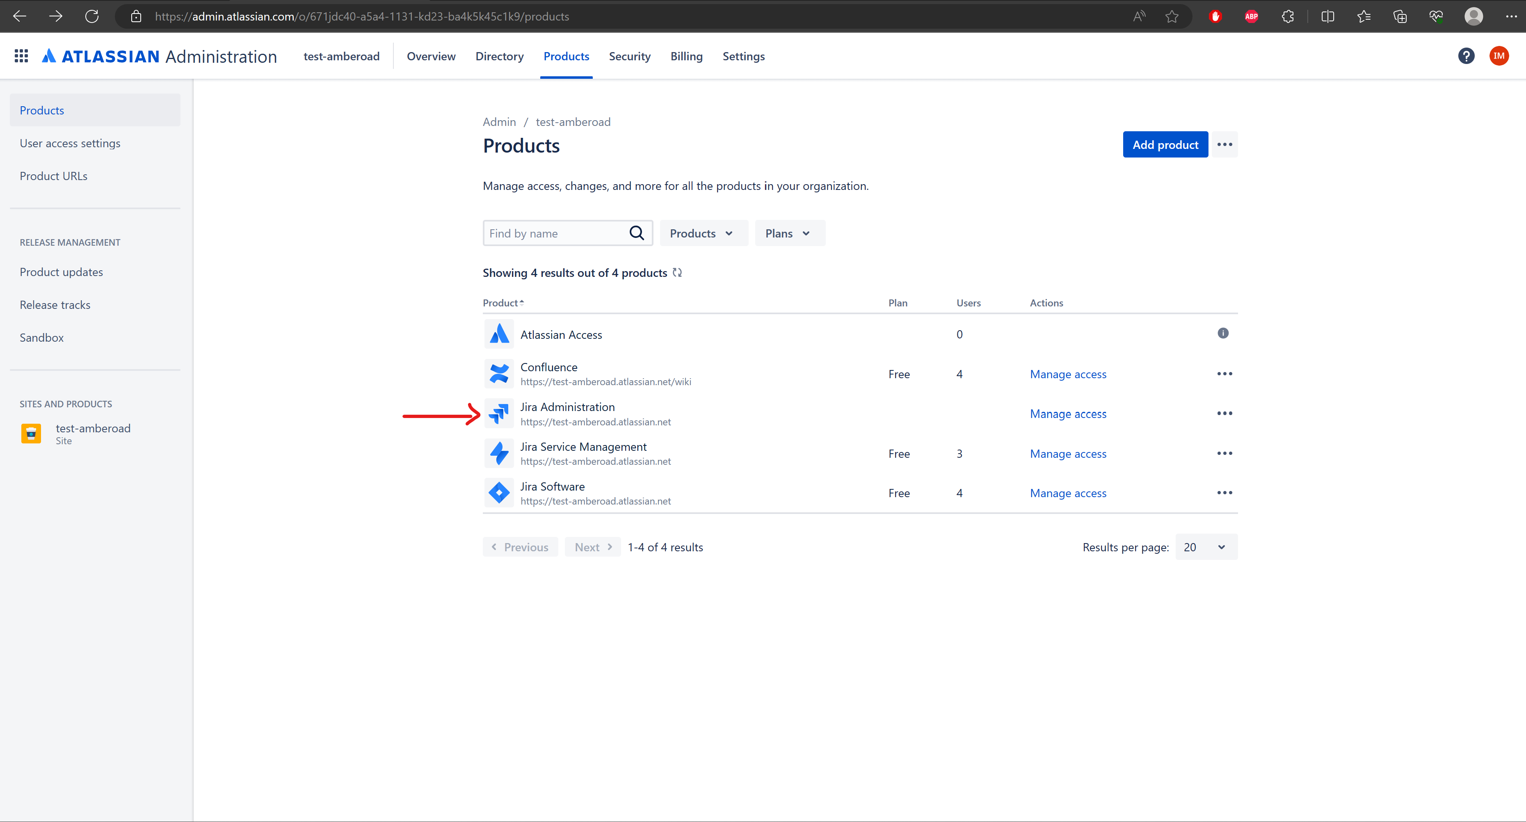Click the Atlassian Access product icon
The image size is (1526, 822).
point(499,334)
